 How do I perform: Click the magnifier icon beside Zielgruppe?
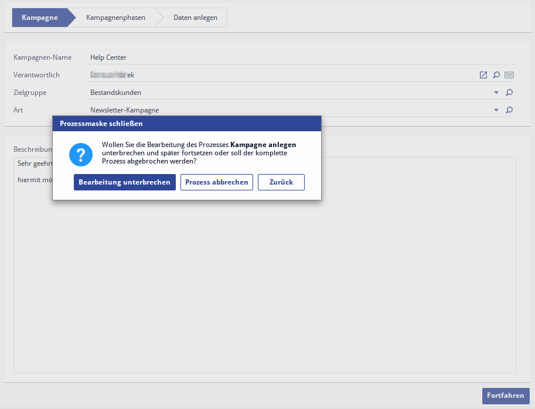[x=509, y=93]
